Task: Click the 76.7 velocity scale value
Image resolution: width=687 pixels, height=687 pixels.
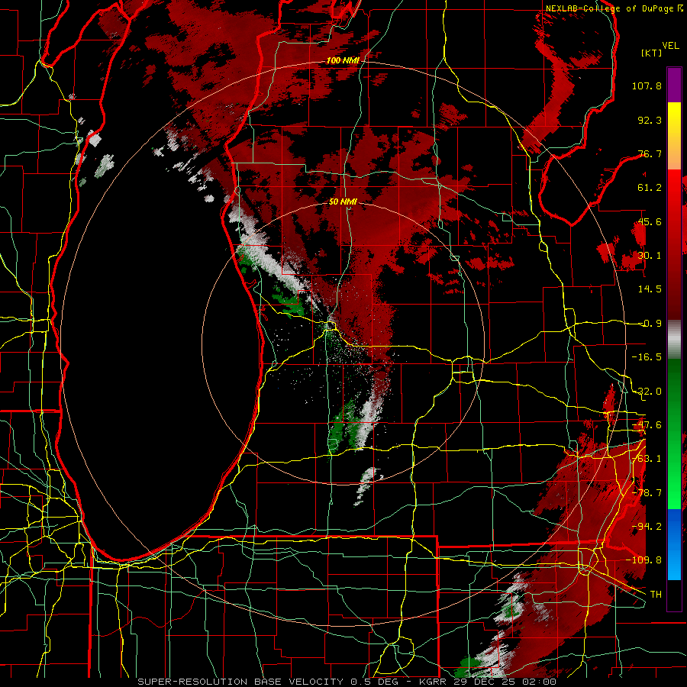Action: [x=650, y=153]
